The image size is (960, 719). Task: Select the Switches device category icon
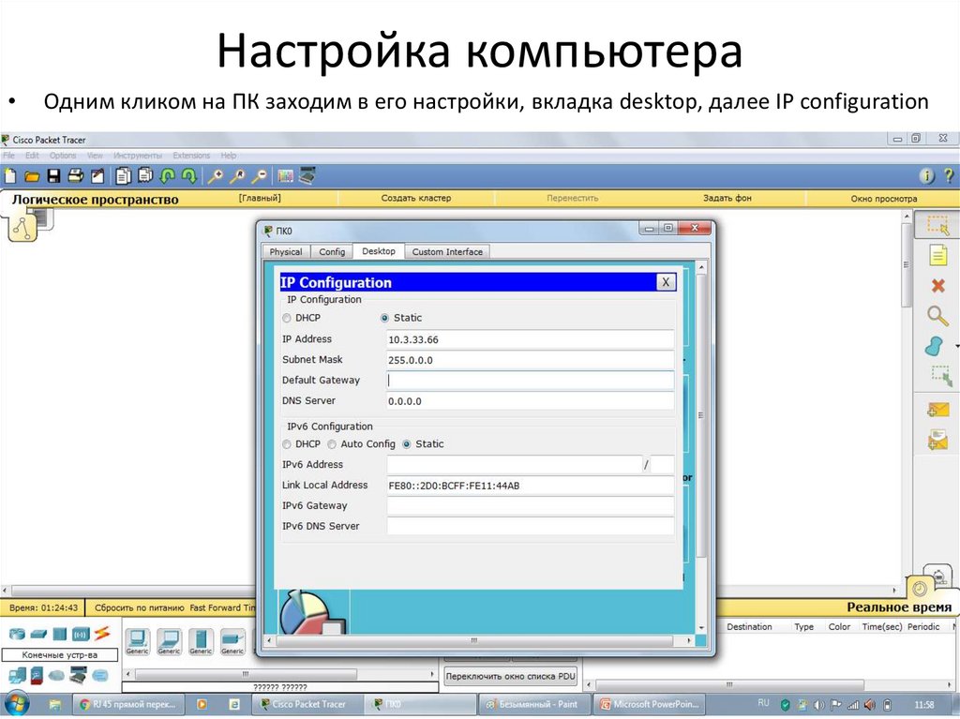click(37, 634)
